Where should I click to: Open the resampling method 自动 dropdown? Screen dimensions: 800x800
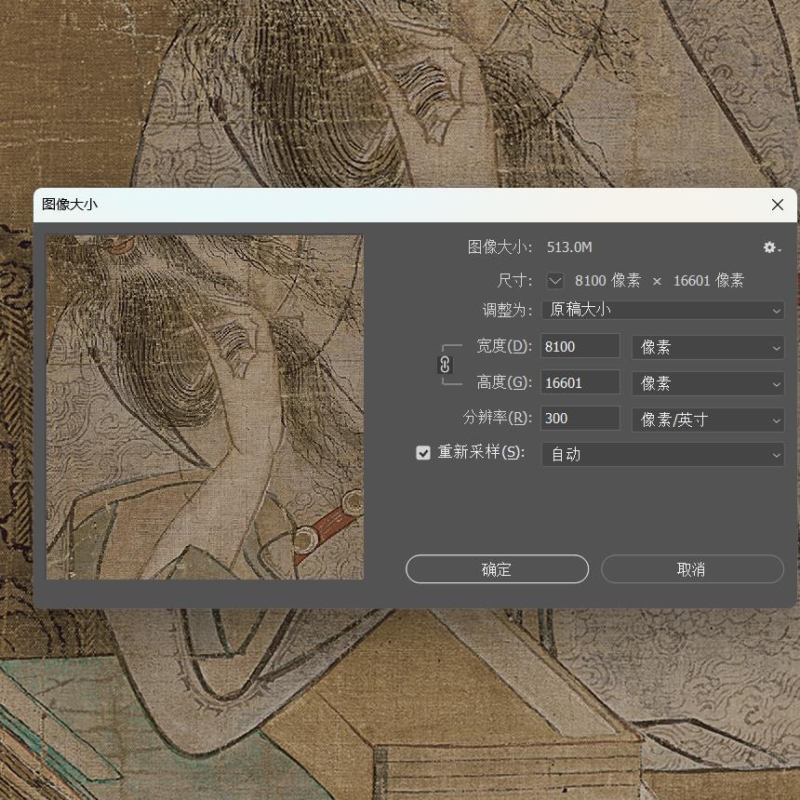[662, 455]
